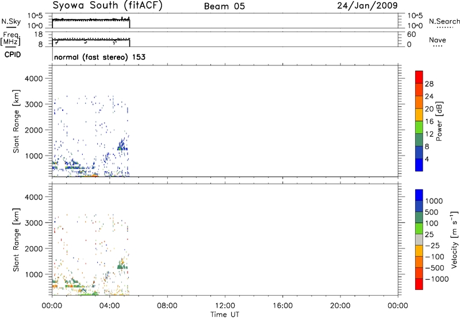Click the blue 1000 velocity color segment
Image resolution: width=460 pixels, height=318 pixels.
pos(419,195)
